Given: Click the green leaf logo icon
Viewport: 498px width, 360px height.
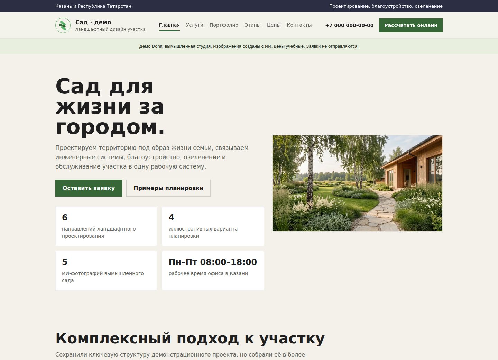Looking at the screenshot, I should (63, 25).
